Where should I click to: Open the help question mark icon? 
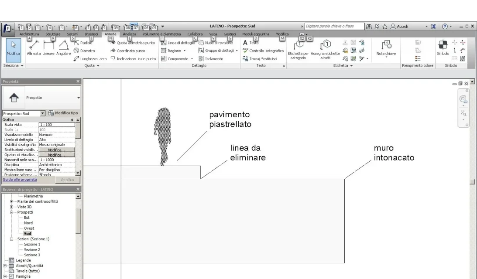pyautogui.click(x=445, y=27)
